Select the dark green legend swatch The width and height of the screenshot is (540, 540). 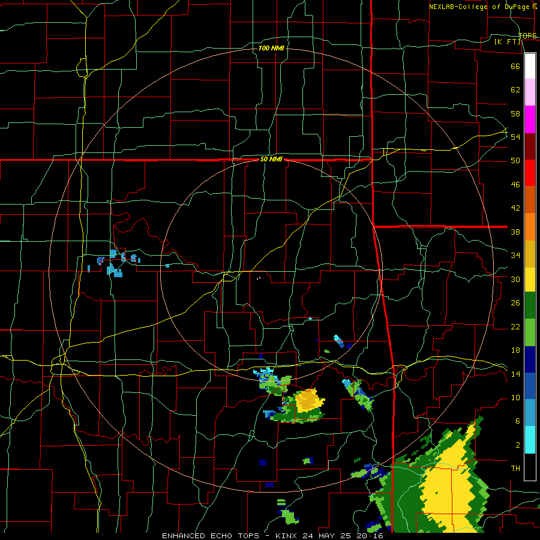tap(530, 305)
